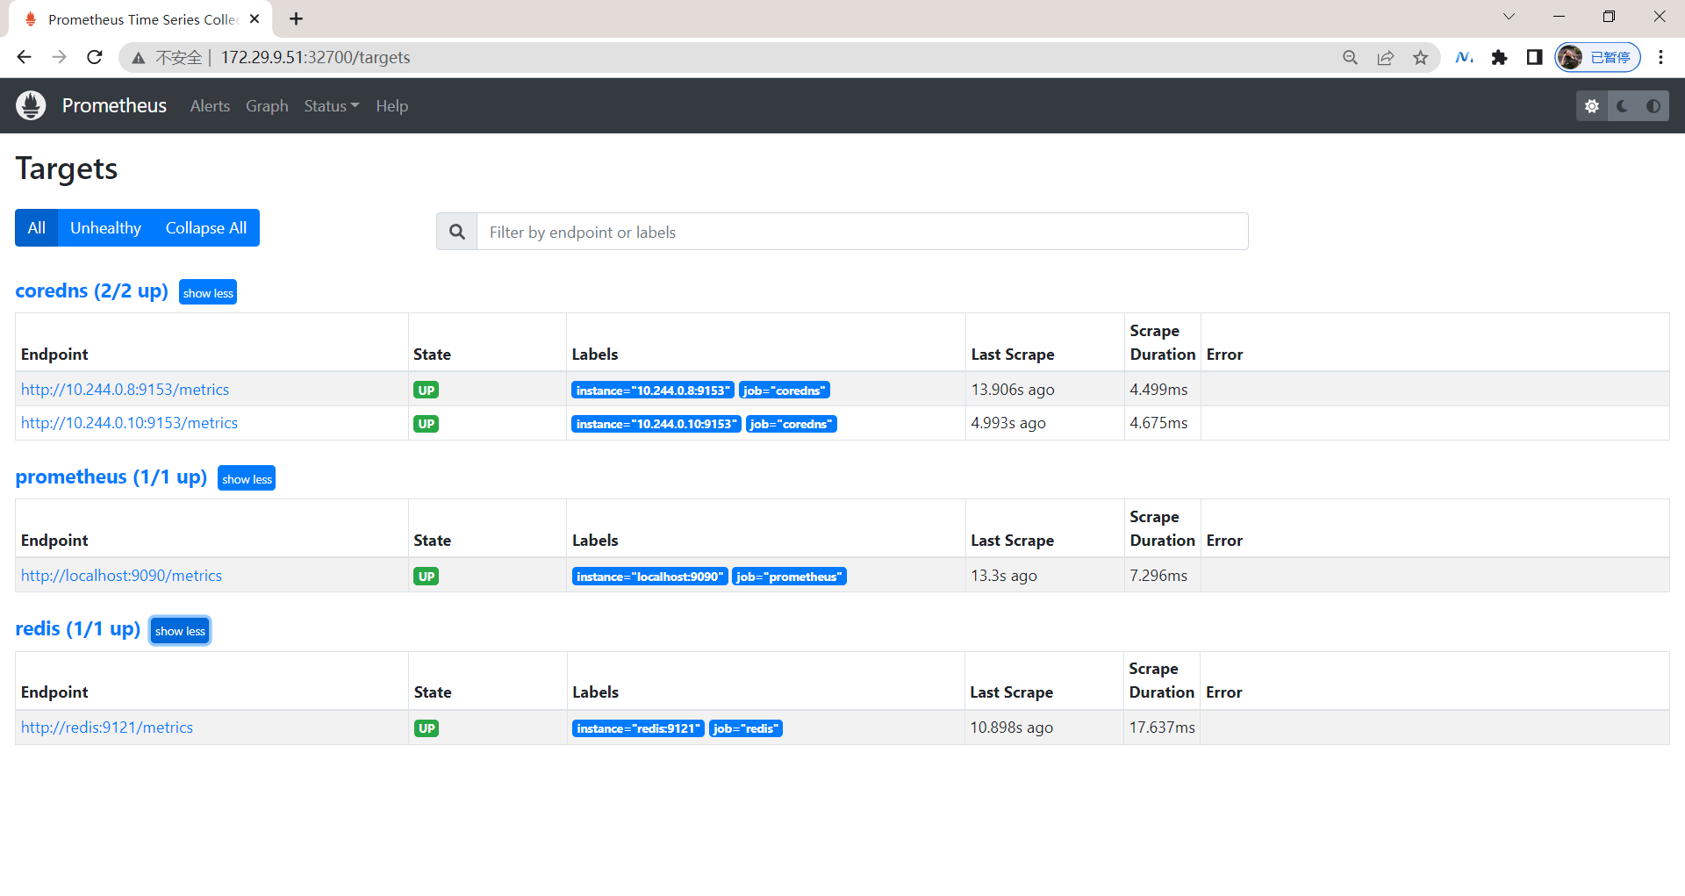Open the Help page
The height and width of the screenshot is (896, 1685).
pyautogui.click(x=391, y=105)
